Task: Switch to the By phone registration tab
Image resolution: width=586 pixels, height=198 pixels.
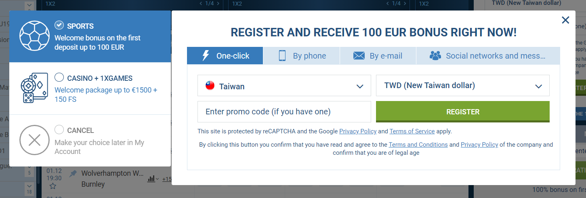Action: [301, 56]
